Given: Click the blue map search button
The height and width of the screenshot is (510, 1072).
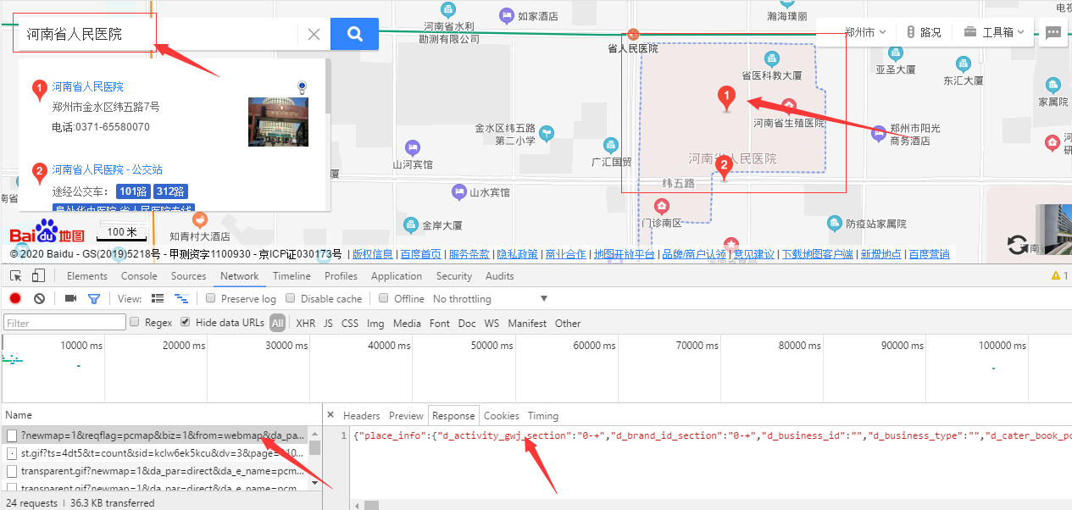Looking at the screenshot, I should [x=354, y=34].
